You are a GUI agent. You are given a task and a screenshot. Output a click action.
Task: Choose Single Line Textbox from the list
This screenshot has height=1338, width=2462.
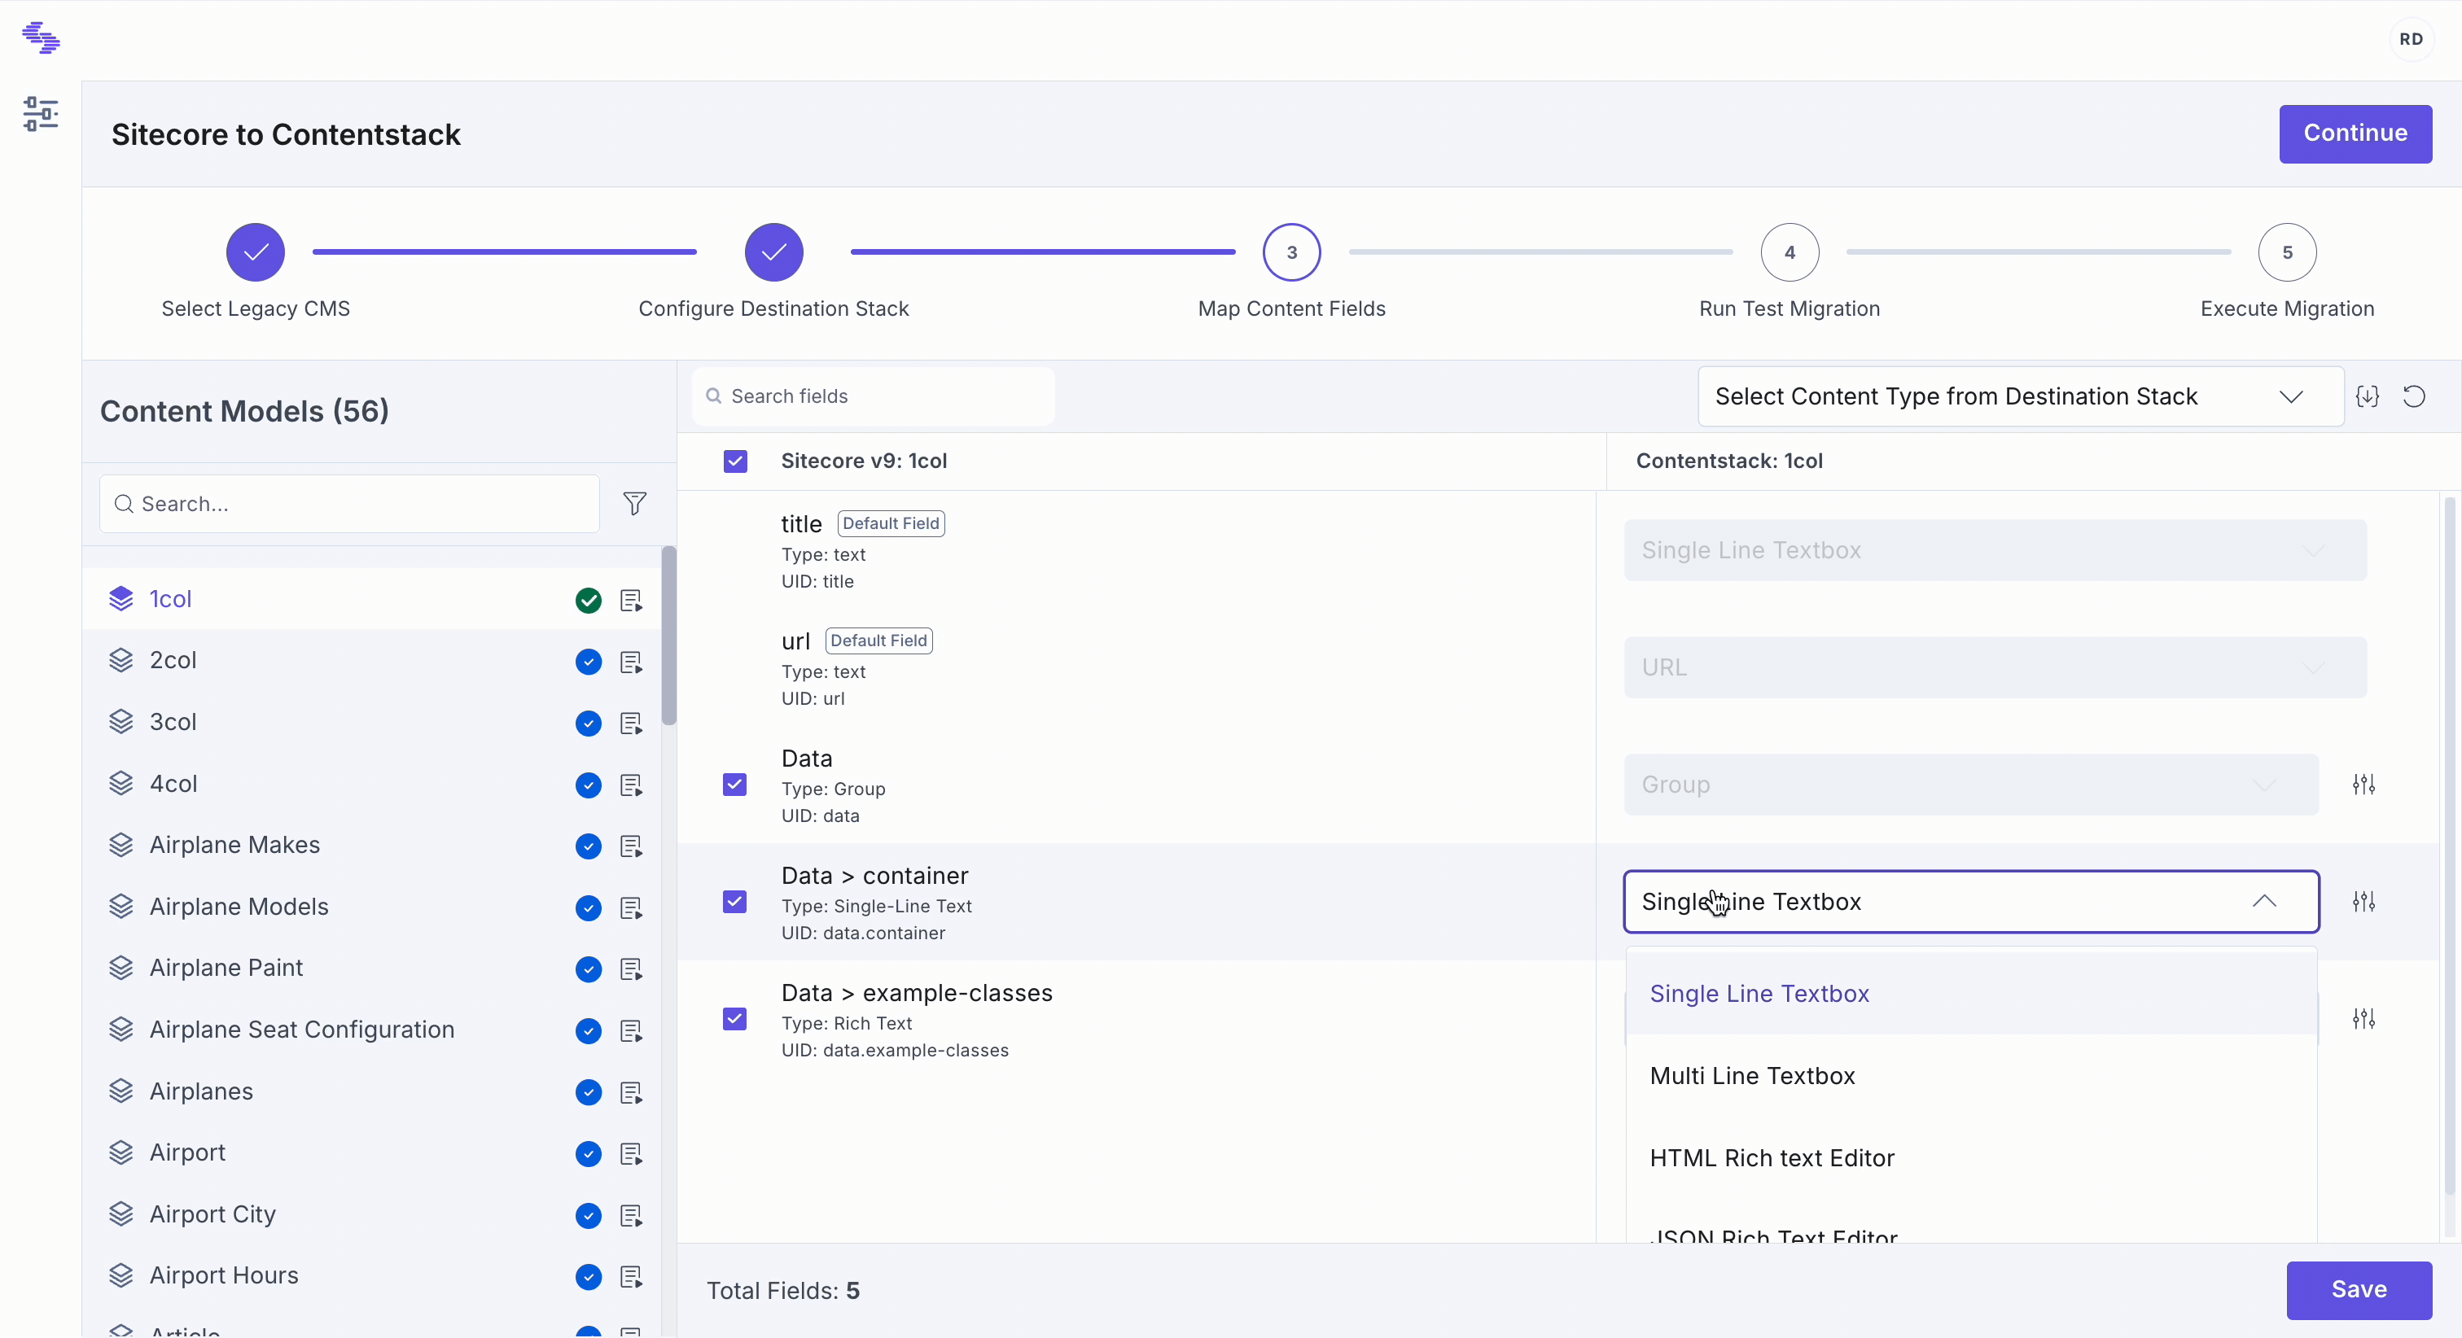pyautogui.click(x=1971, y=993)
